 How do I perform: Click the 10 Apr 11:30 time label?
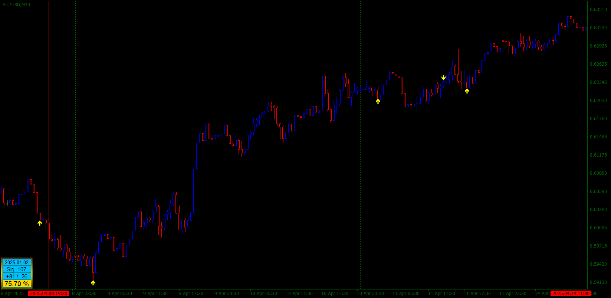click(x=299, y=294)
